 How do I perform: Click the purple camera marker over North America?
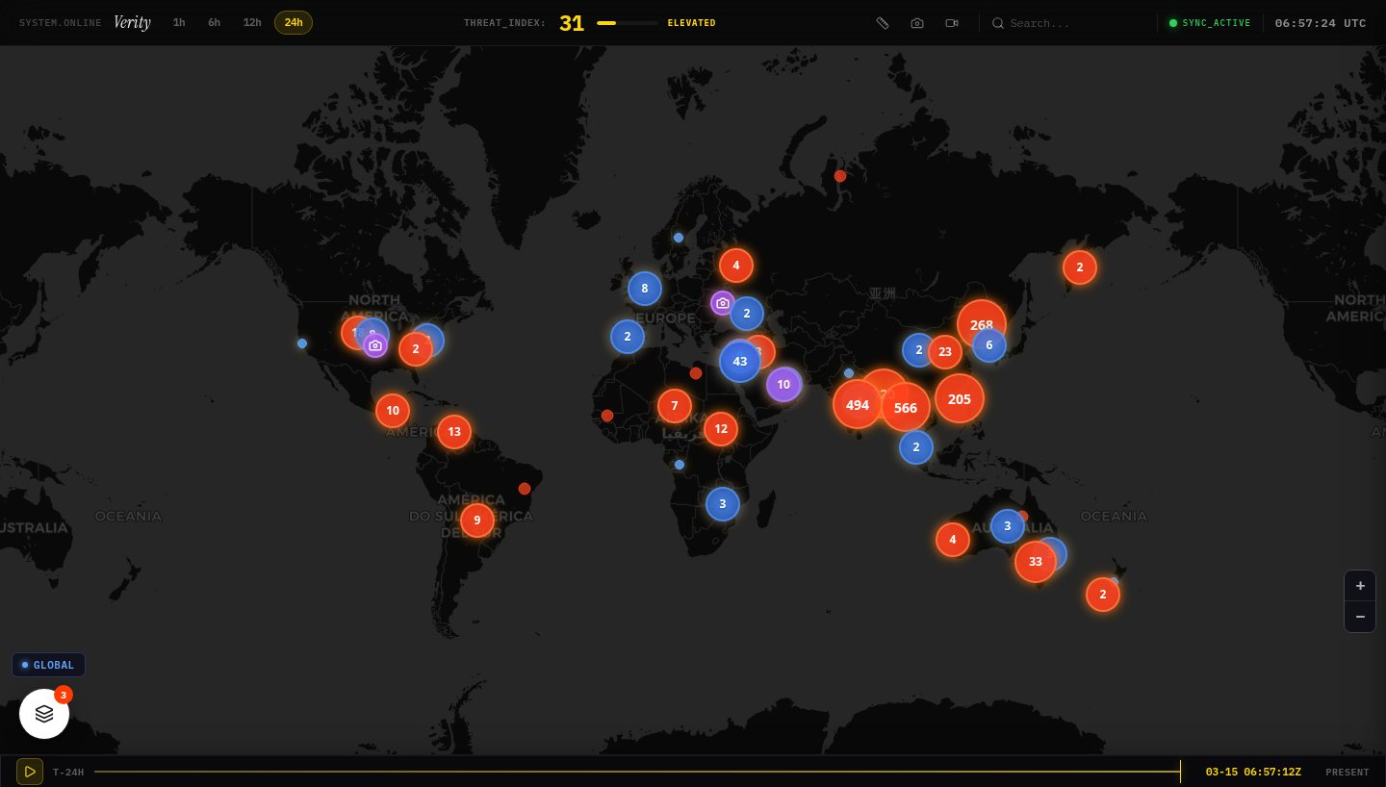point(375,345)
